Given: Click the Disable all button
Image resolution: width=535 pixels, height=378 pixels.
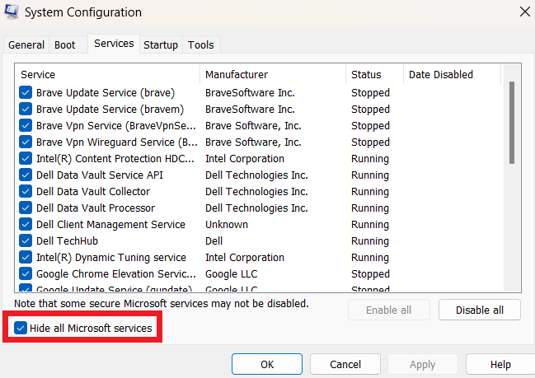Looking at the screenshot, I should click(480, 310).
